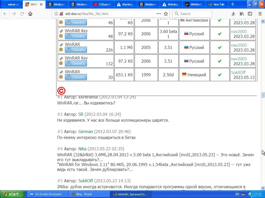
Task: Close the active WinRAR tab
Action: point(41,4)
